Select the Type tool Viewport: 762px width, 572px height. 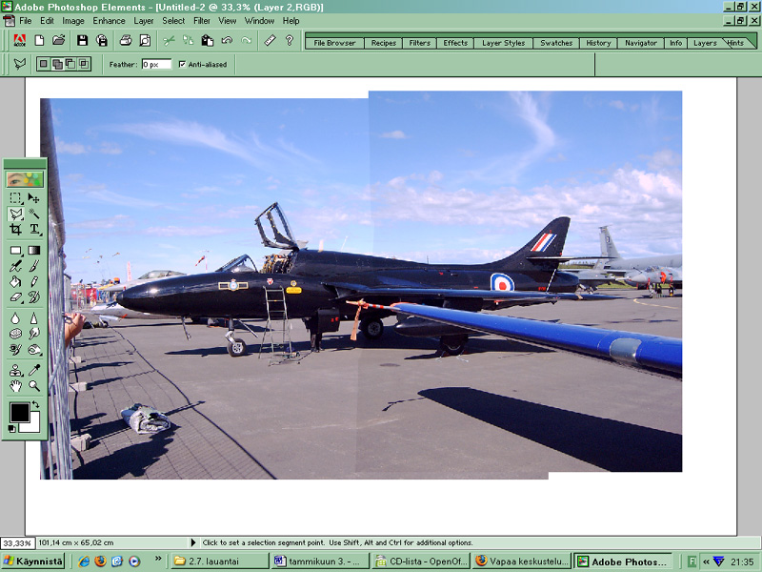33,229
